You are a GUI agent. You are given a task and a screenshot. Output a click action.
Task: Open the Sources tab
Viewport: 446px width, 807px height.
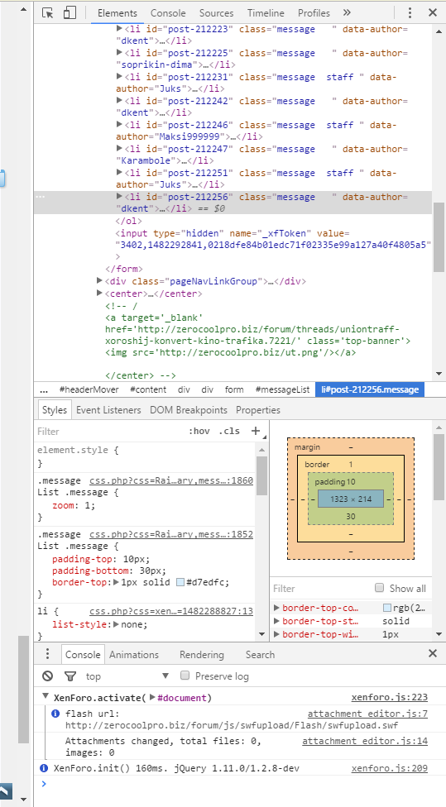point(216,13)
